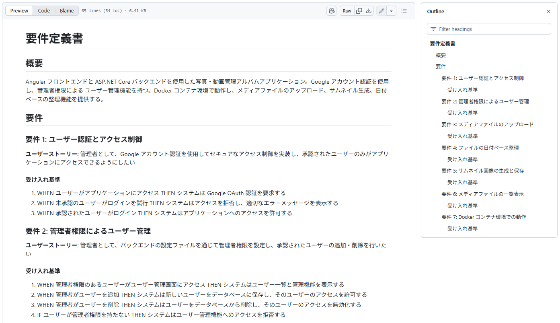Viewport: 560px width, 323px height.
Task: Jump to 要件定義書 in the outline
Action: 443,44
